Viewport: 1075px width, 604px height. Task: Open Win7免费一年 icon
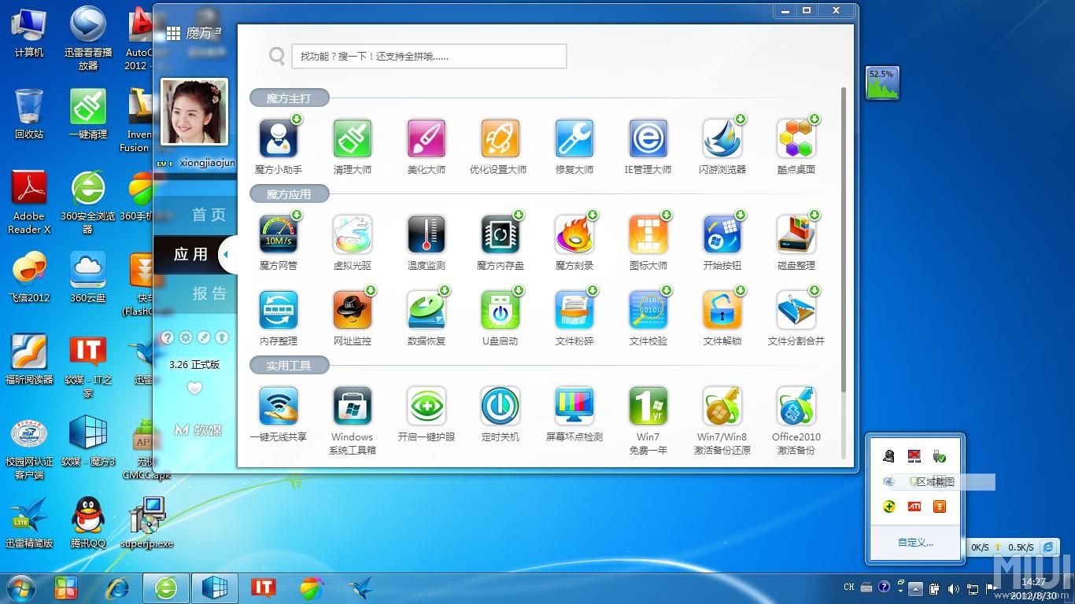[648, 406]
